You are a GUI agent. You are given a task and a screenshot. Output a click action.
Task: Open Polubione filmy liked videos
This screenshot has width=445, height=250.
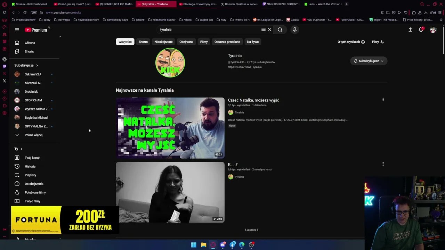(x=35, y=192)
